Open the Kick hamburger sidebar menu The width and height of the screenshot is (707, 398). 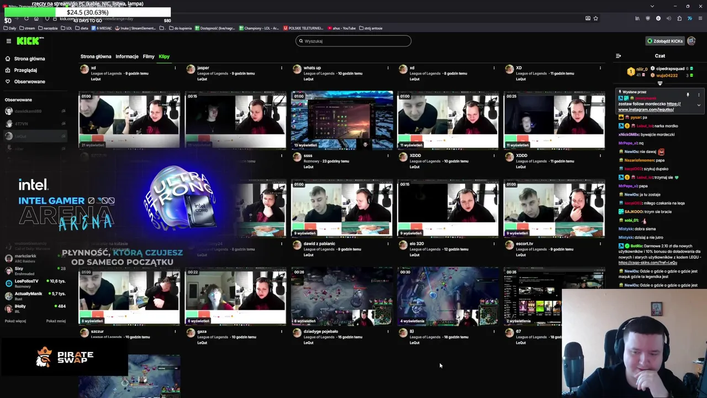point(9,41)
